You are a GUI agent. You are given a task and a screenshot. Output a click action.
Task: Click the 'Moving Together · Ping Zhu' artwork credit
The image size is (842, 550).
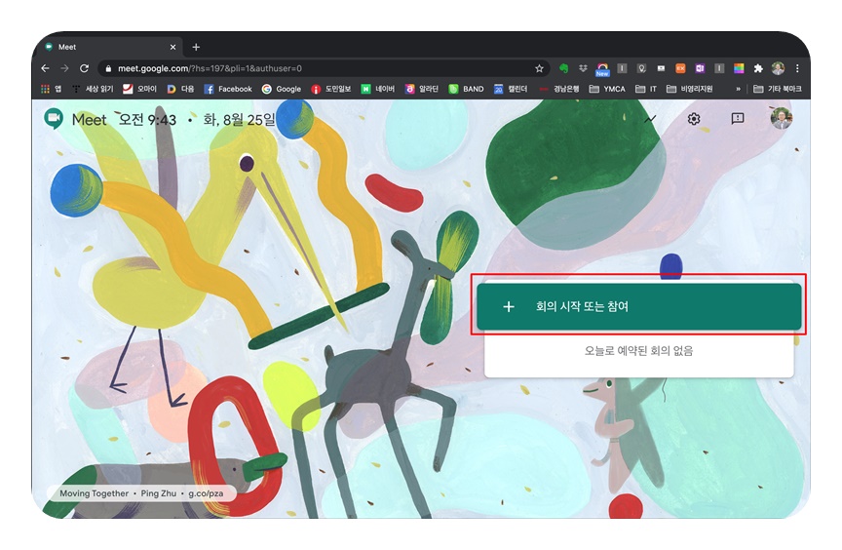point(141,493)
